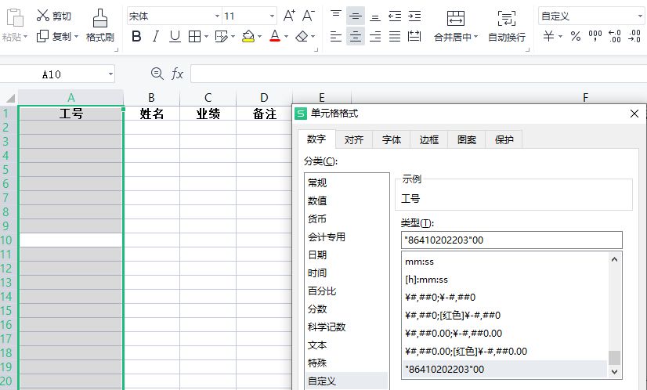This screenshot has width=647, height=390.
Task: Toggle Bold formatting
Action: pos(136,37)
